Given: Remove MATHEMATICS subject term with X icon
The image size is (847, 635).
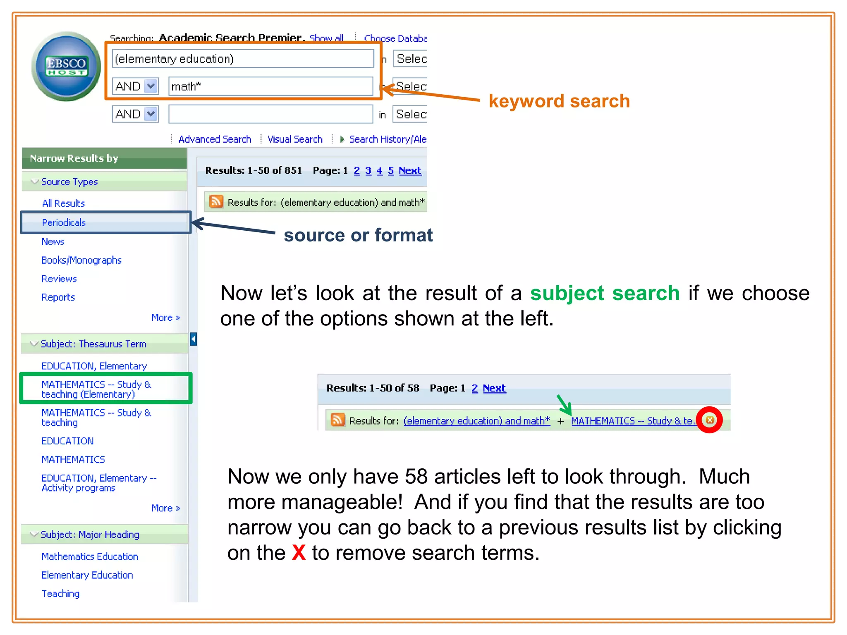Looking at the screenshot, I should (x=710, y=420).
